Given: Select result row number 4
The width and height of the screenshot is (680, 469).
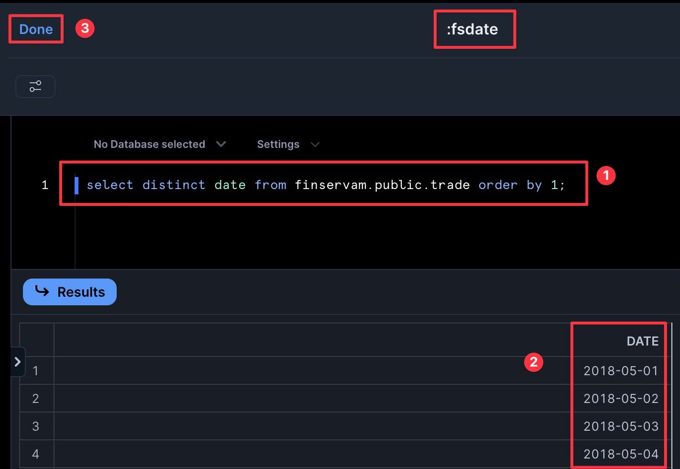Looking at the screenshot, I should (x=35, y=454).
